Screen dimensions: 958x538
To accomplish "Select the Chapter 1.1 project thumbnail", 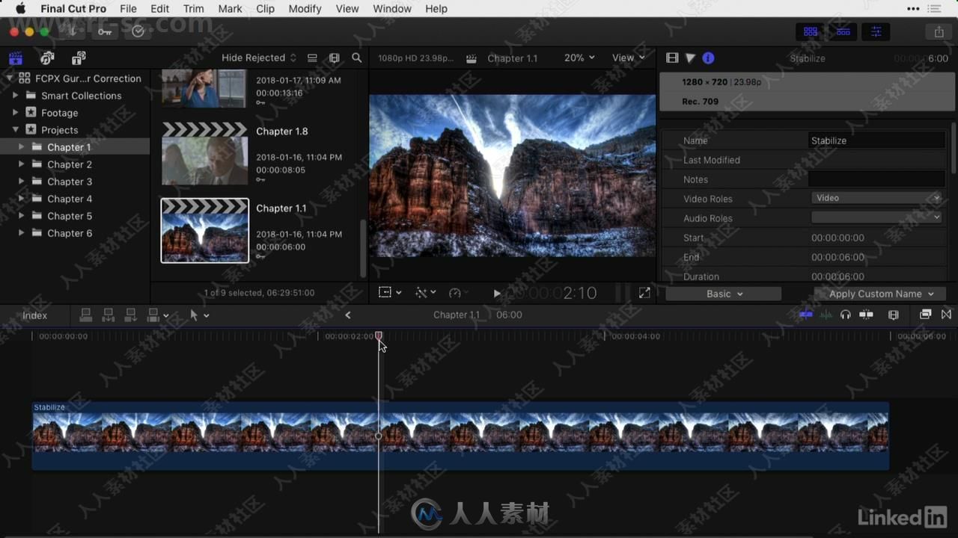I will (x=205, y=230).
